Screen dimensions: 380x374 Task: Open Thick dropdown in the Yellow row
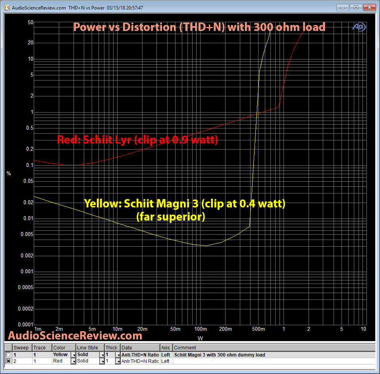tap(118, 355)
